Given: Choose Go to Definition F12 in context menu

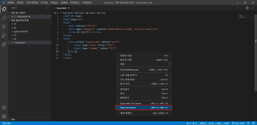Looking at the screenshot, I should 144,56.
